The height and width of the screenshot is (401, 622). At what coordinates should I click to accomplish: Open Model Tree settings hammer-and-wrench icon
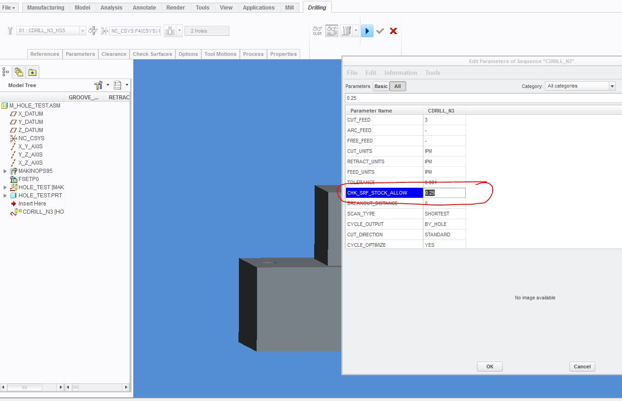[99, 85]
